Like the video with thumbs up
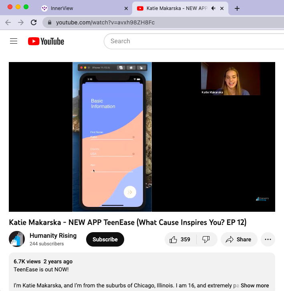Image resolution: width=284 pixels, height=291 pixels. click(180, 239)
